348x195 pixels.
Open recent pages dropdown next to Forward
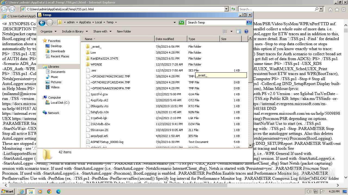point(55,22)
